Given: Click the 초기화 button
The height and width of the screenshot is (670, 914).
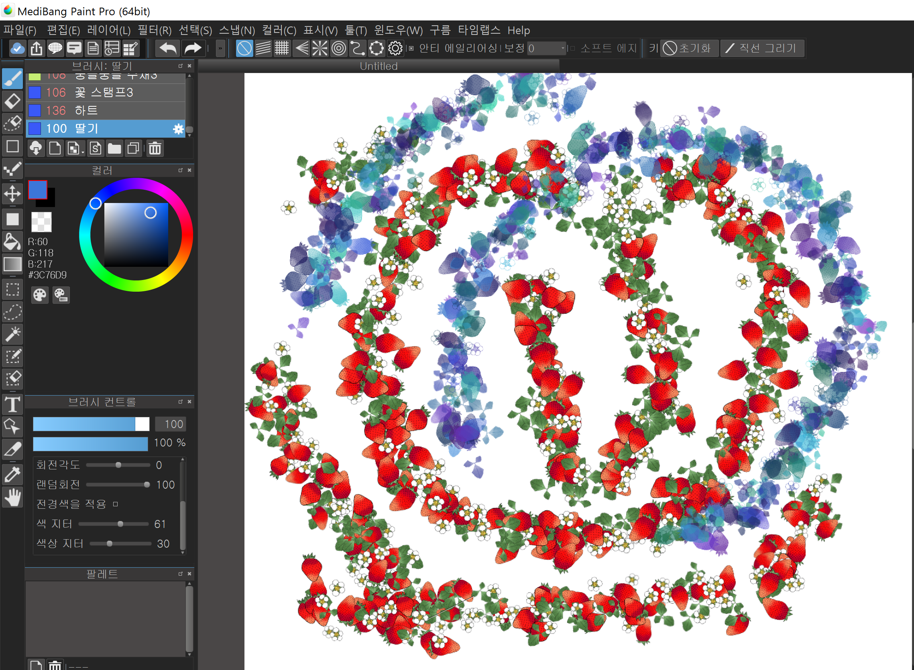Looking at the screenshot, I should (689, 48).
